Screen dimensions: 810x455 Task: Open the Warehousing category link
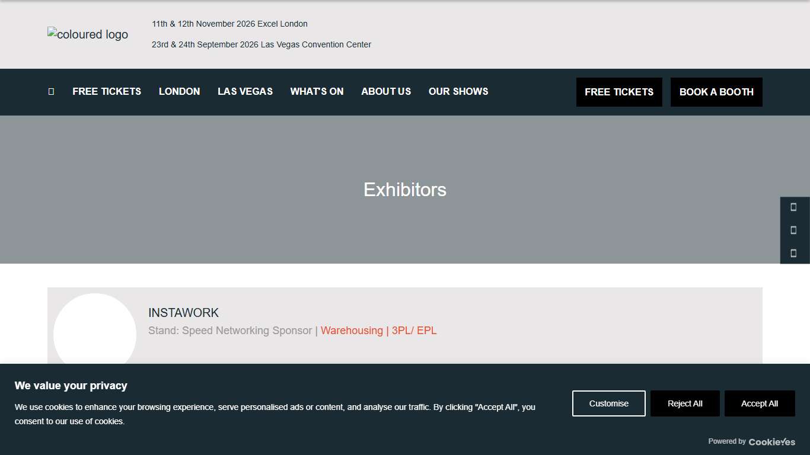click(352, 330)
